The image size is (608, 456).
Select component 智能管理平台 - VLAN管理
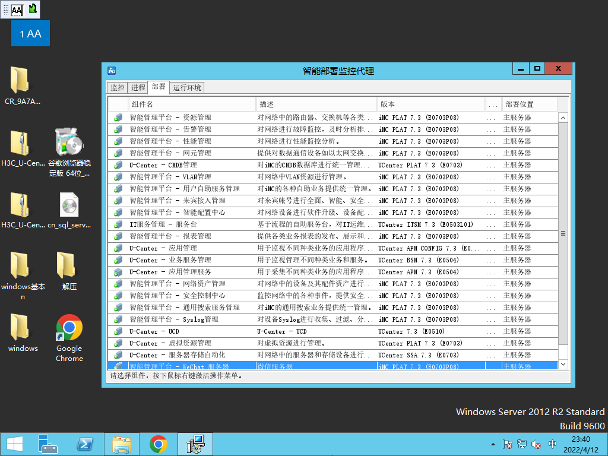(x=170, y=177)
